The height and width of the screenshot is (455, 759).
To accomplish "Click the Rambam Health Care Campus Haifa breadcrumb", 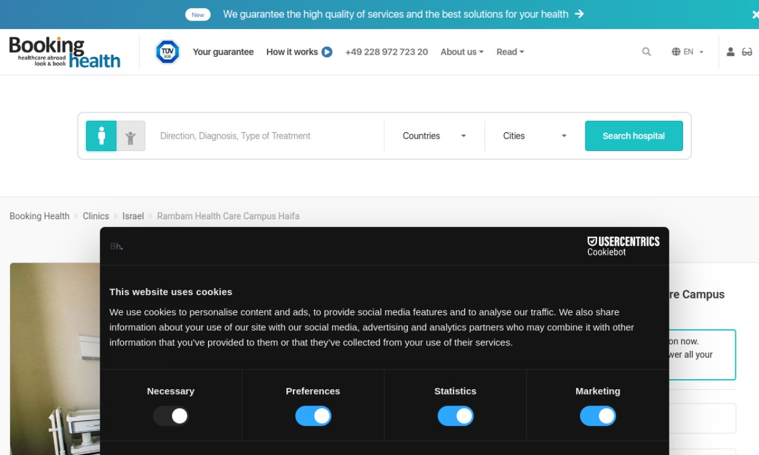I will (228, 216).
